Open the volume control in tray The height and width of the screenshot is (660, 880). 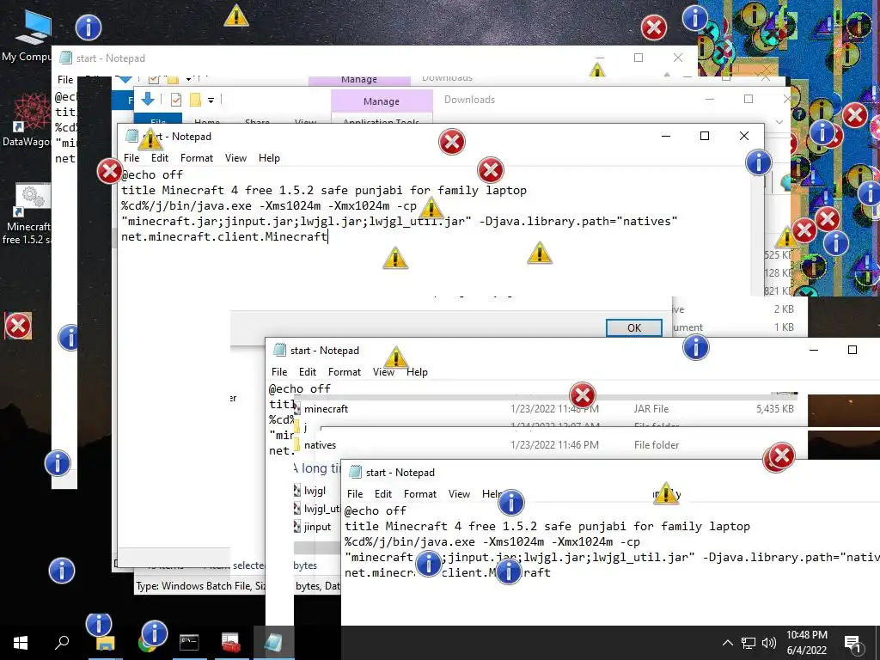click(x=769, y=643)
